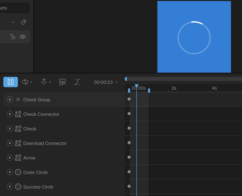The height and width of the screenshot is (196, 242).
Task: Click the Outer Circle ellipse icon
Action: [18, 172]
